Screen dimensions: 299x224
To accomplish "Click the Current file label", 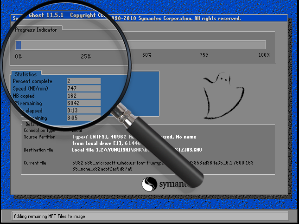I will click(35, 163).
